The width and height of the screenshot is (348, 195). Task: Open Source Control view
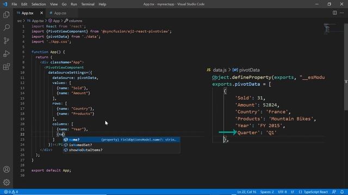(x=7, y=41)
